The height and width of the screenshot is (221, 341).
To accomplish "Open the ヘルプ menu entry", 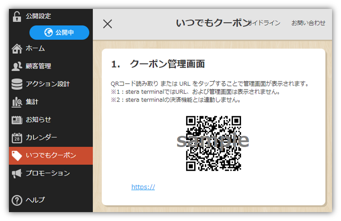I will (x=51, y=200).
